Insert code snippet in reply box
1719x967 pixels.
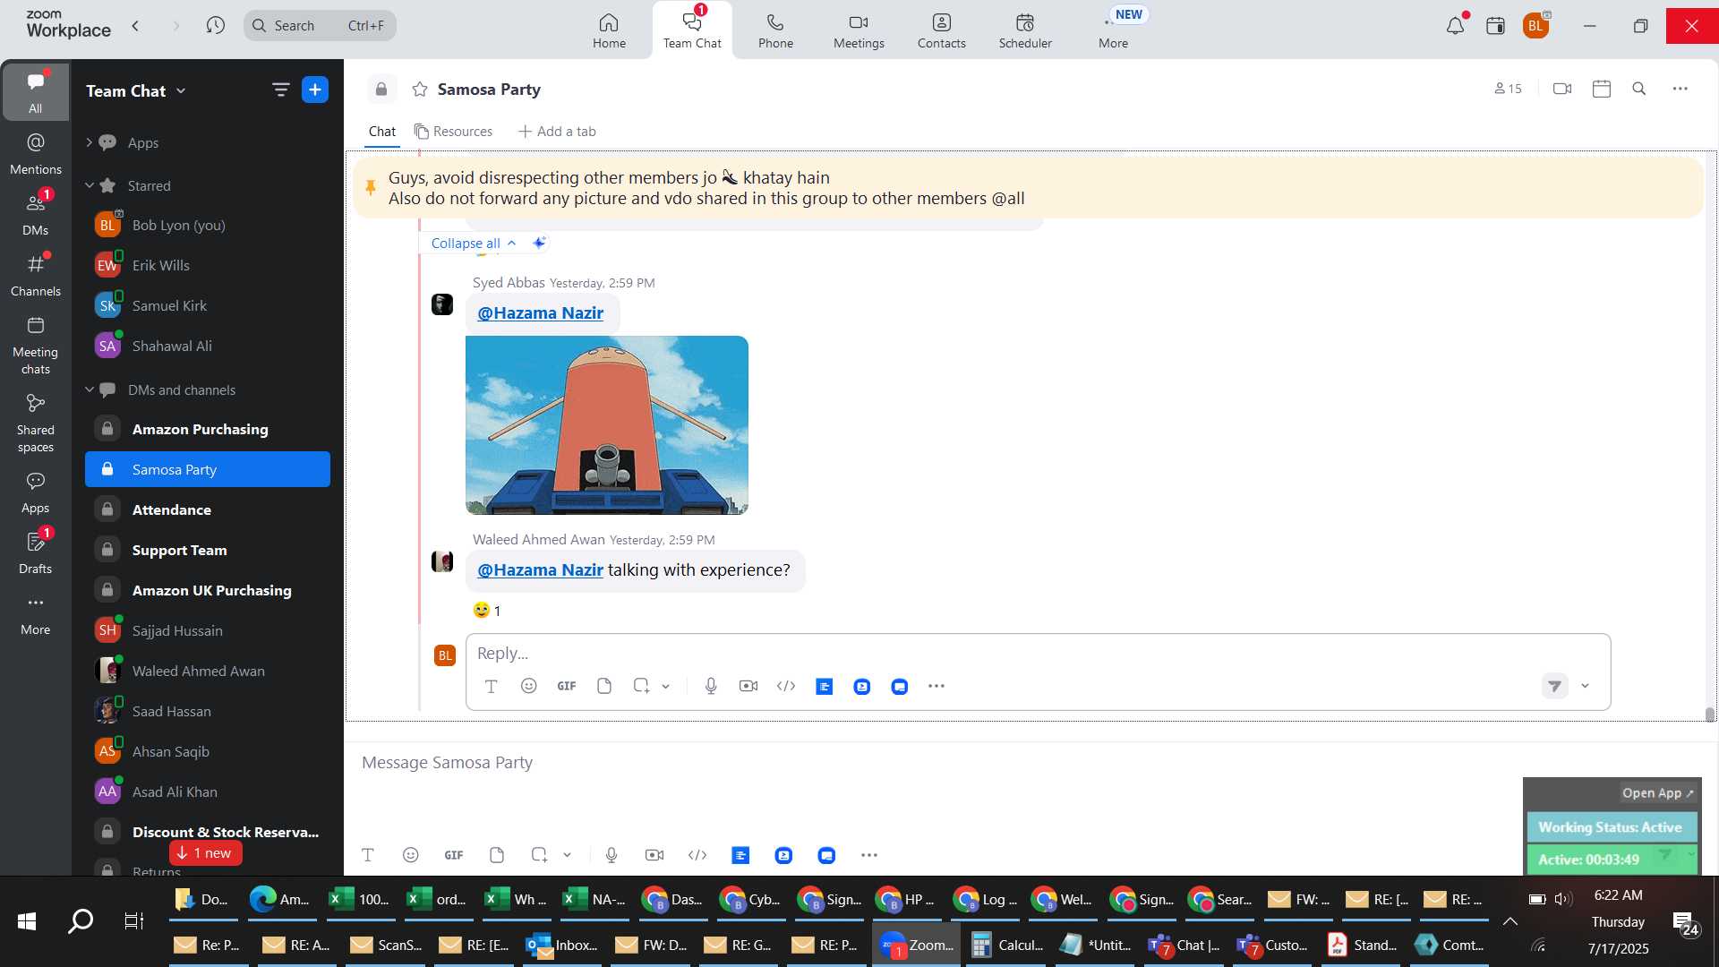(786, 686)
